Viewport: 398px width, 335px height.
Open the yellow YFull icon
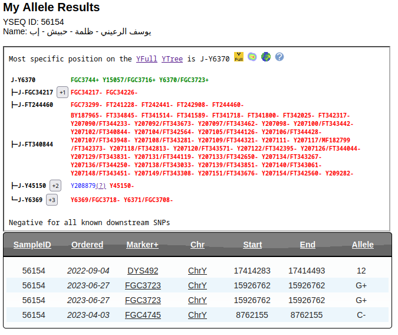point(239,57)
